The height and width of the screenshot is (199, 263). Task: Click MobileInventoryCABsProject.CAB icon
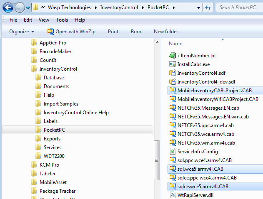pos(173,90)
